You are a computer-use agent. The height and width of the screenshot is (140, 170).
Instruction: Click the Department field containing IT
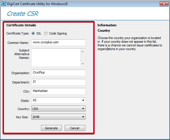tap(58, 82)
